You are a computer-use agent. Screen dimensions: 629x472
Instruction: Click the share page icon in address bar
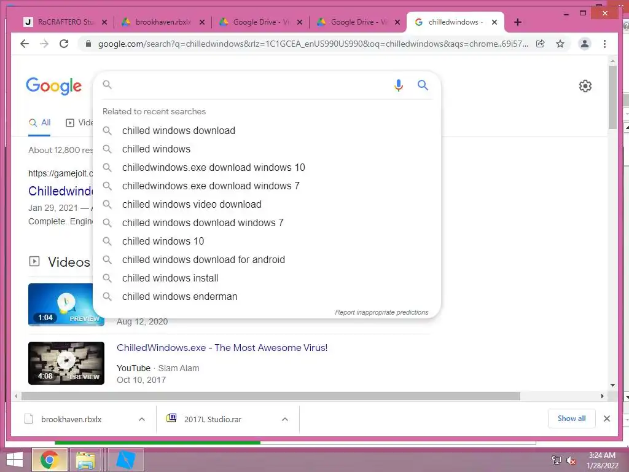541,44
